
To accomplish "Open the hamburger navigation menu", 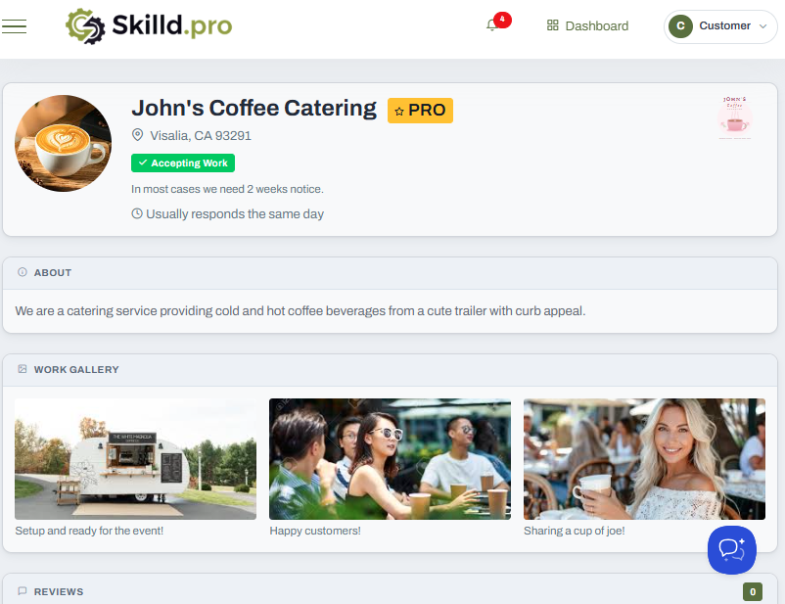I will pyautogui.click(x=14, y=26).
